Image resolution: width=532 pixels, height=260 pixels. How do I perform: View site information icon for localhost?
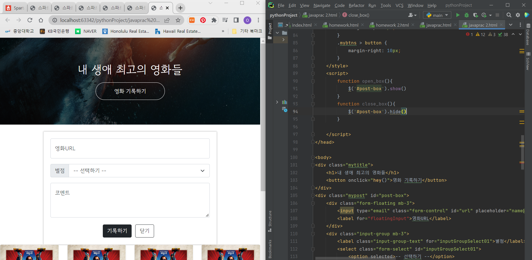click(x=55, y=20)
